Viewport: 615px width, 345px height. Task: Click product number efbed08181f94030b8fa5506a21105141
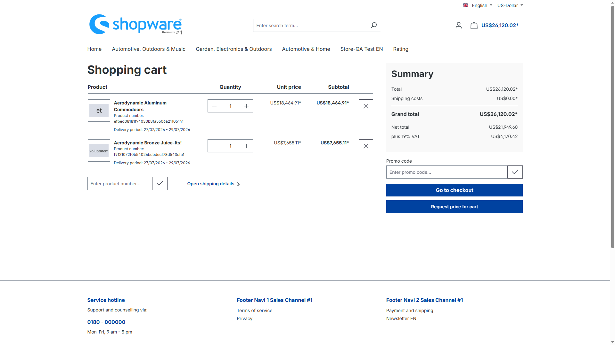(149, 121)
